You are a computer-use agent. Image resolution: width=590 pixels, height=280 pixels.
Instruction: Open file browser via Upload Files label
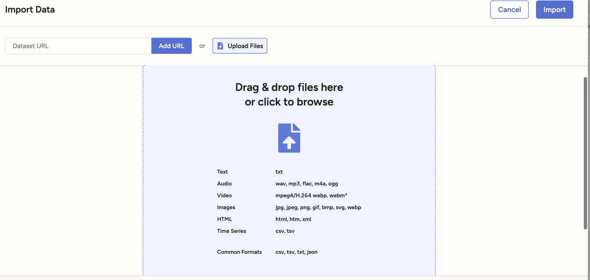pos(245,46)
